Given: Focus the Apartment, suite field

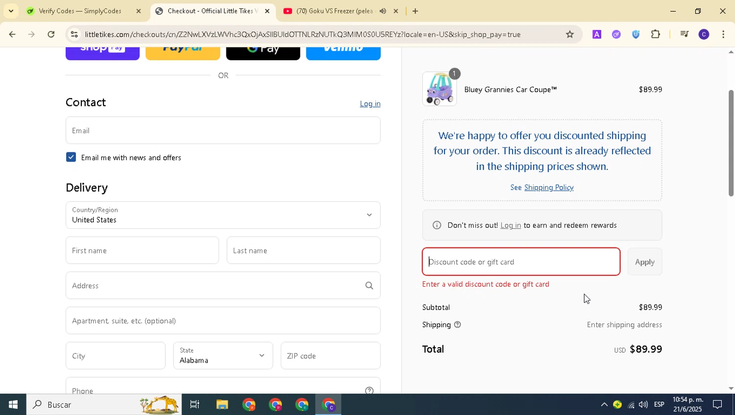Looking at the screenshot, I should tap(223, 320).
